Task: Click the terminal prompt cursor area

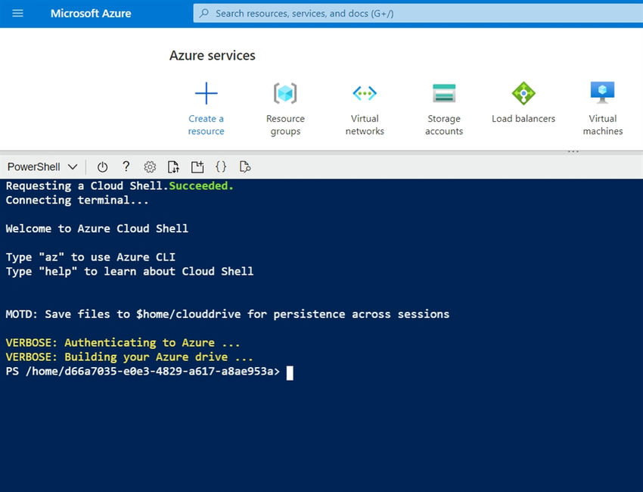Action: point(287,372)
